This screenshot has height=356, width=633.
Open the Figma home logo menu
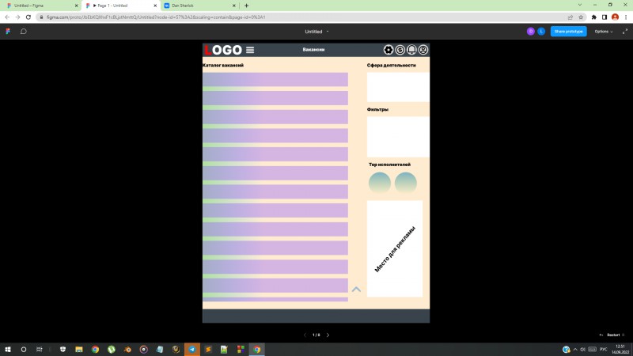coord(8,31)
